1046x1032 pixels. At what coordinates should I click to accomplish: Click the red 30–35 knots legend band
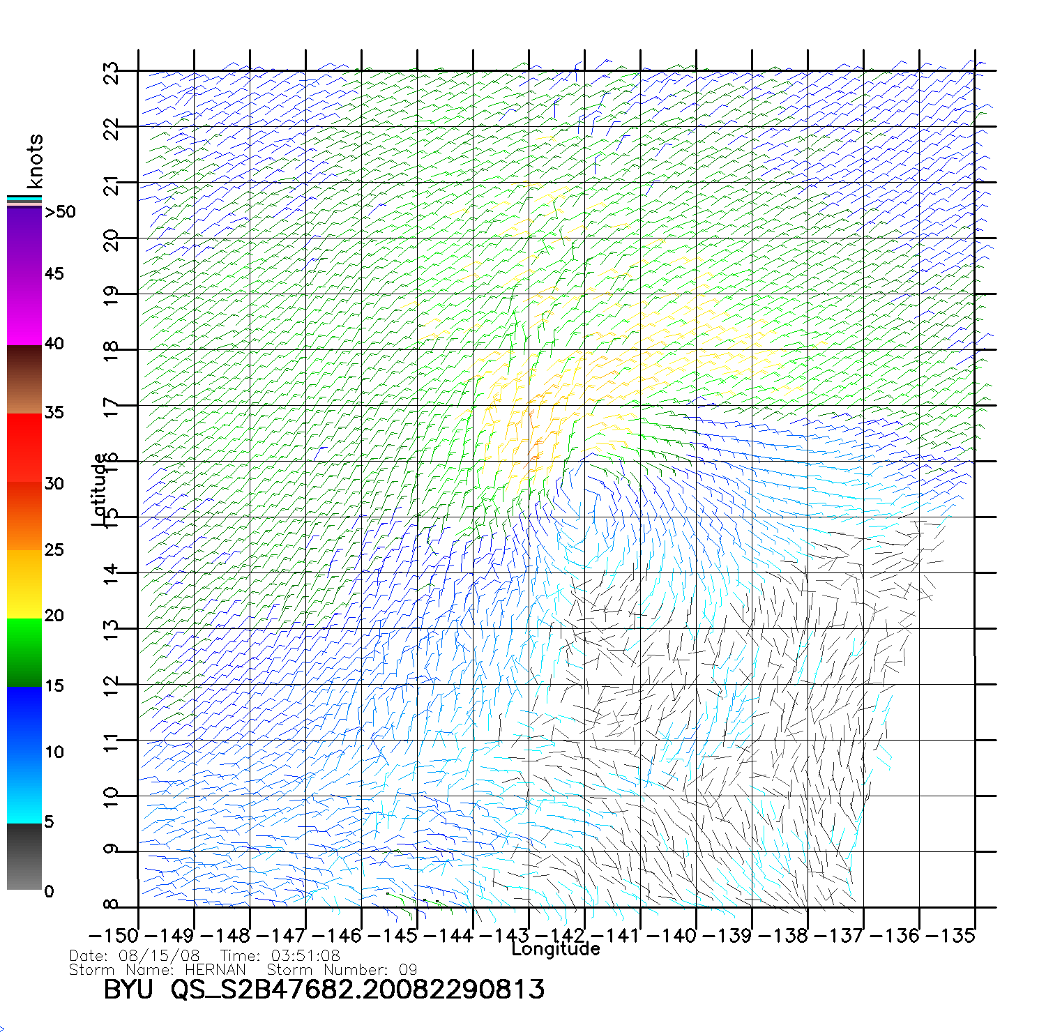click(24, 448)
